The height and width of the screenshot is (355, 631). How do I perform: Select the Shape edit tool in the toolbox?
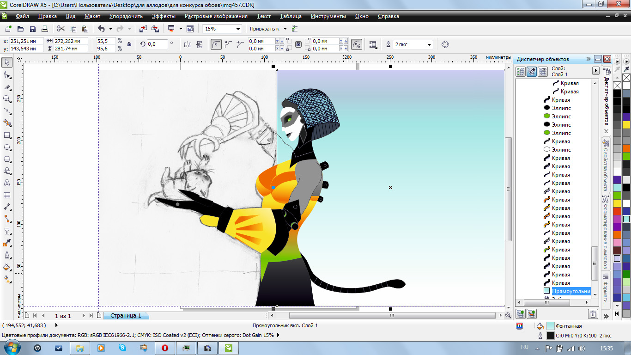click(x=7, y=75)
